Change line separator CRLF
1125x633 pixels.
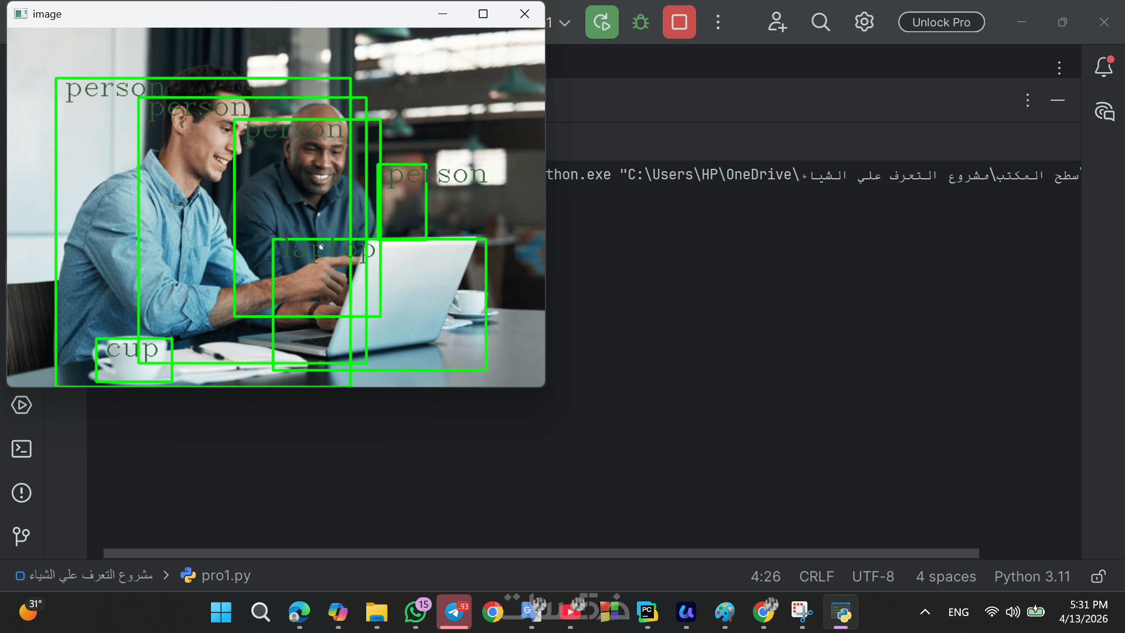coord(816,577)
